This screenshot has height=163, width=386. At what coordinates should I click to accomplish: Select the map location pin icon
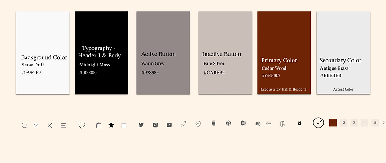(198, 124)
